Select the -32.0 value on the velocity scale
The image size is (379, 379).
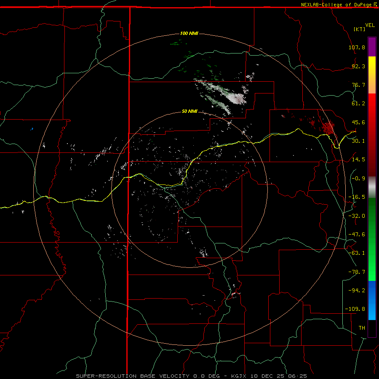[357, 216]
